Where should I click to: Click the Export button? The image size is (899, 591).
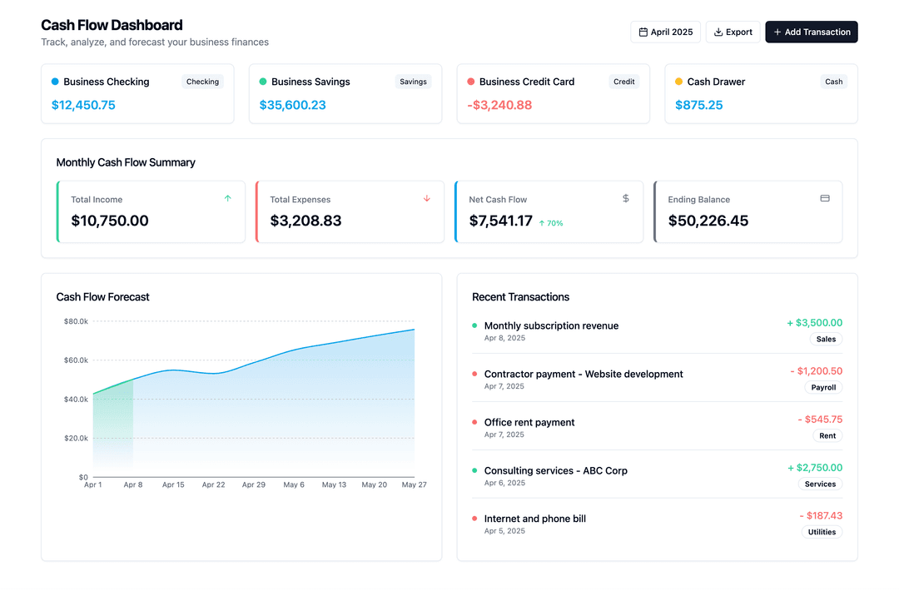pyautogui.click(x=733, y=32)
